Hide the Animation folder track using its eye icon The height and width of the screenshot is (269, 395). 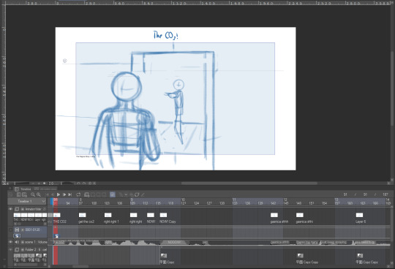click(10, 209)
